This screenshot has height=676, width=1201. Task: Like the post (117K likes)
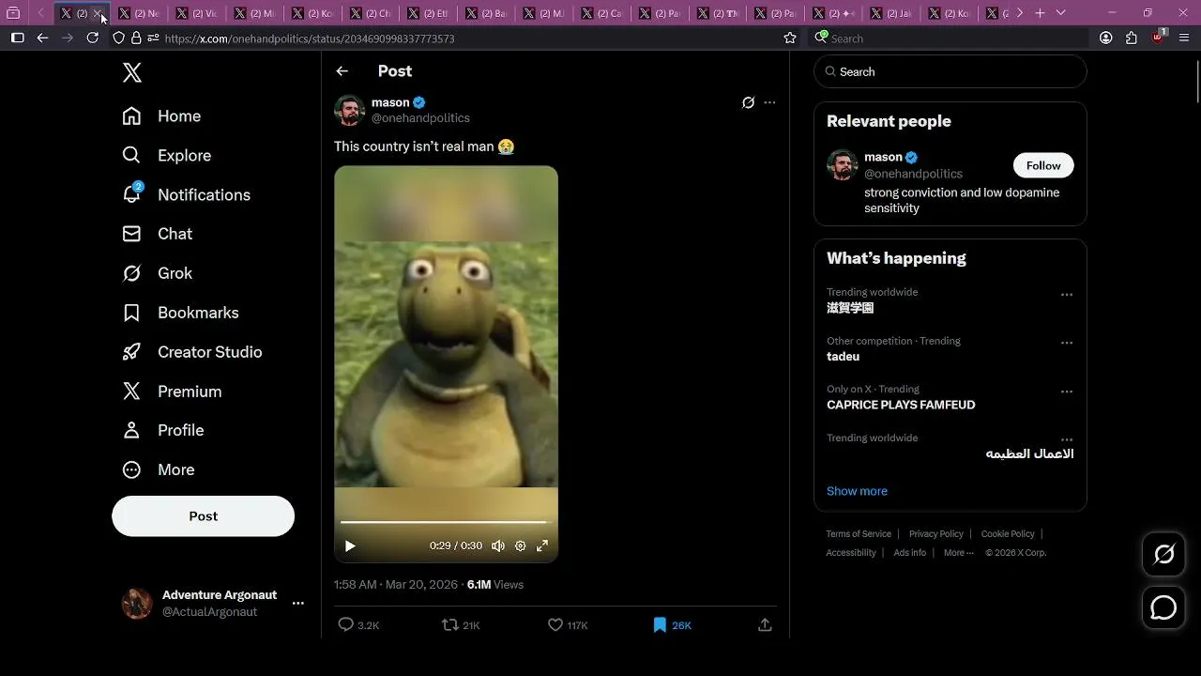tap(568, 625)
